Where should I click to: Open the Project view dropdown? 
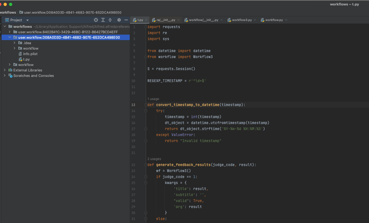tap(28, 20)
